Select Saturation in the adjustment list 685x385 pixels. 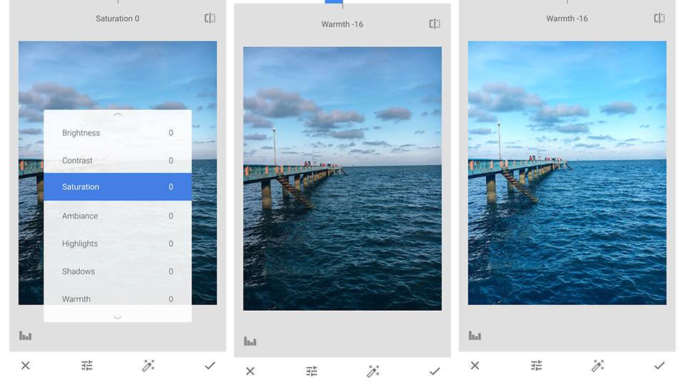point(118,187)
